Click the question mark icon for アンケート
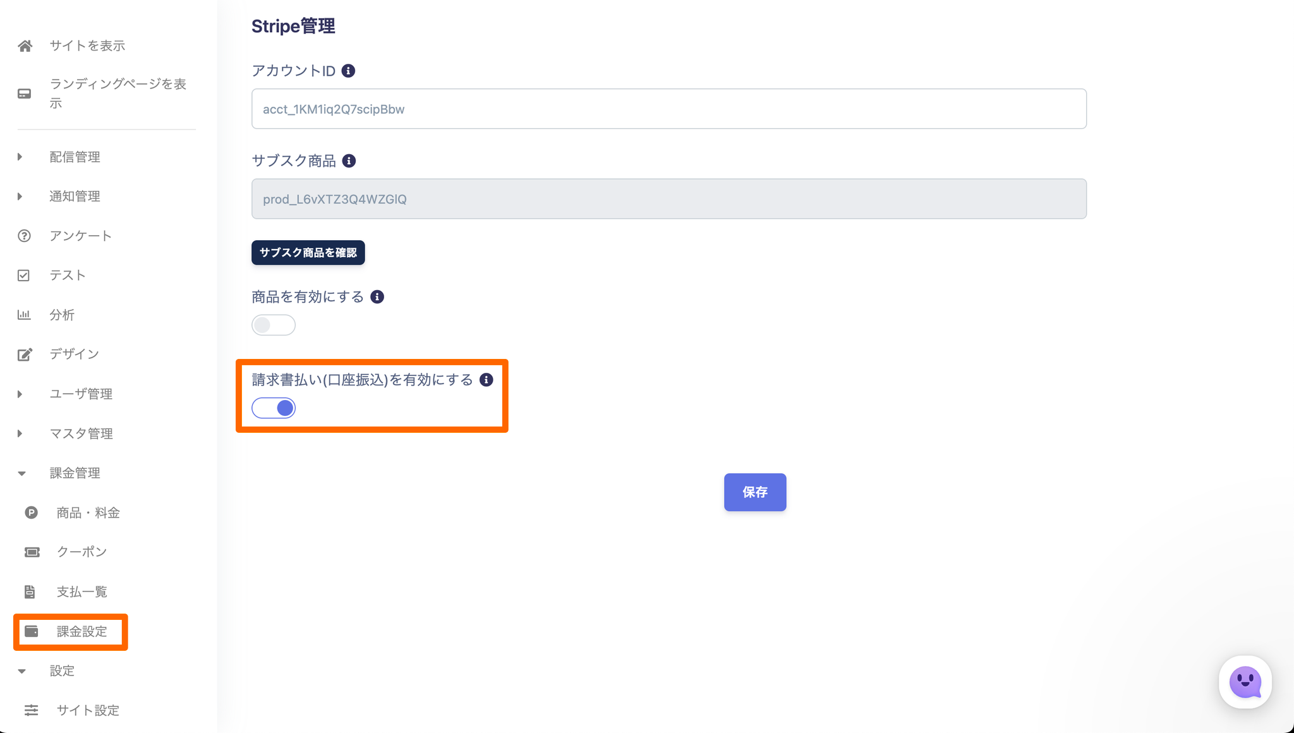Screen dimensions: 1294x733 tap(24, 236)
